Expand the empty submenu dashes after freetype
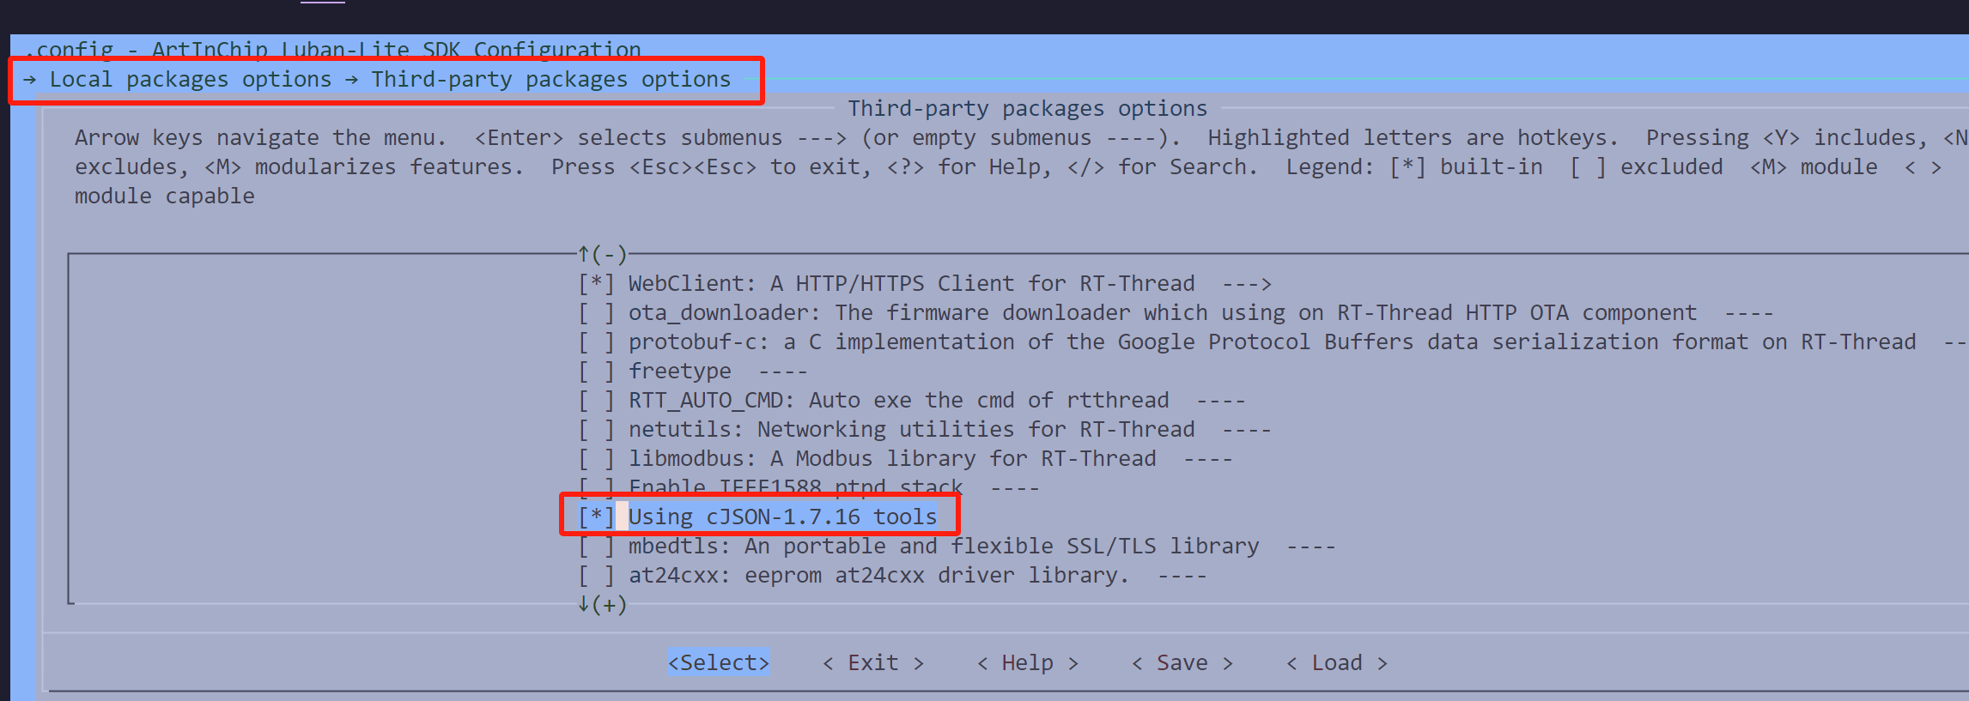 click(x=783, y=372)
